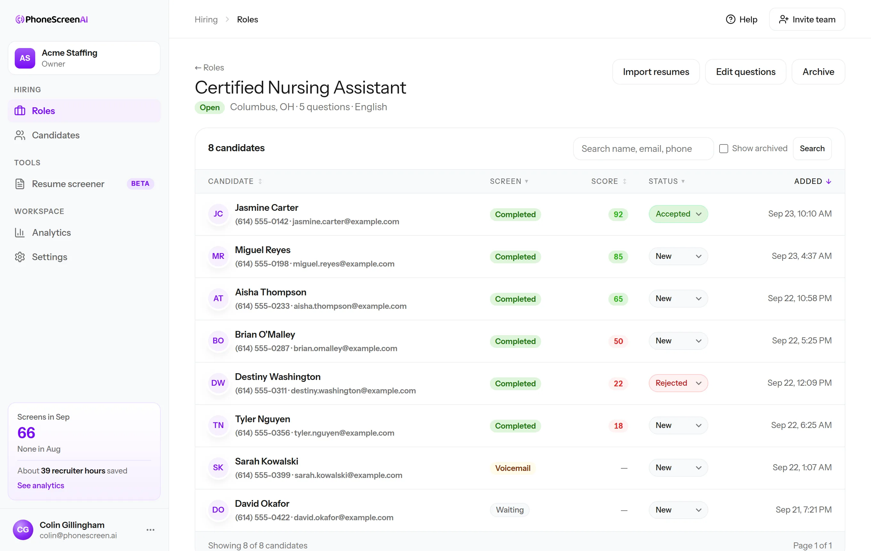871x551 pixels.
Task: Click the Help question mark icon
Action: pos(730,20)
